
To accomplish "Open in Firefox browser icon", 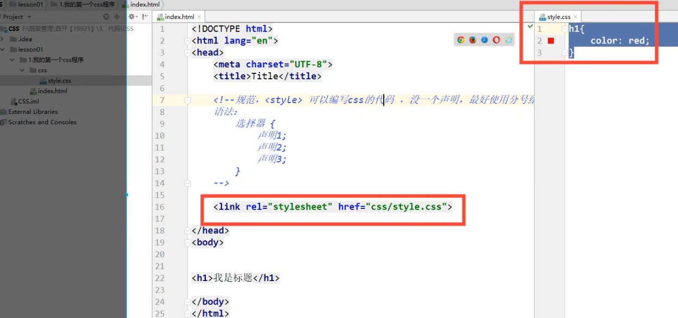I will click(x=473, y=40).
